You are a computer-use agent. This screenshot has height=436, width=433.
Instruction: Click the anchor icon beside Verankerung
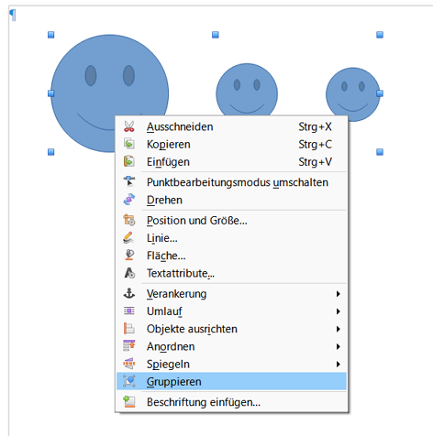click(x=129, y=293)
